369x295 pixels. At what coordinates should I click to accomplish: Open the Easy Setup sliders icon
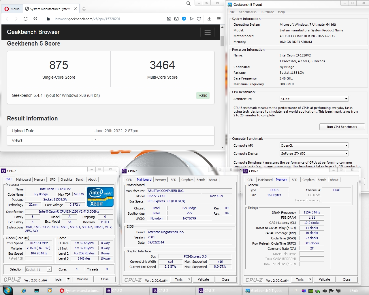point(219,19)
